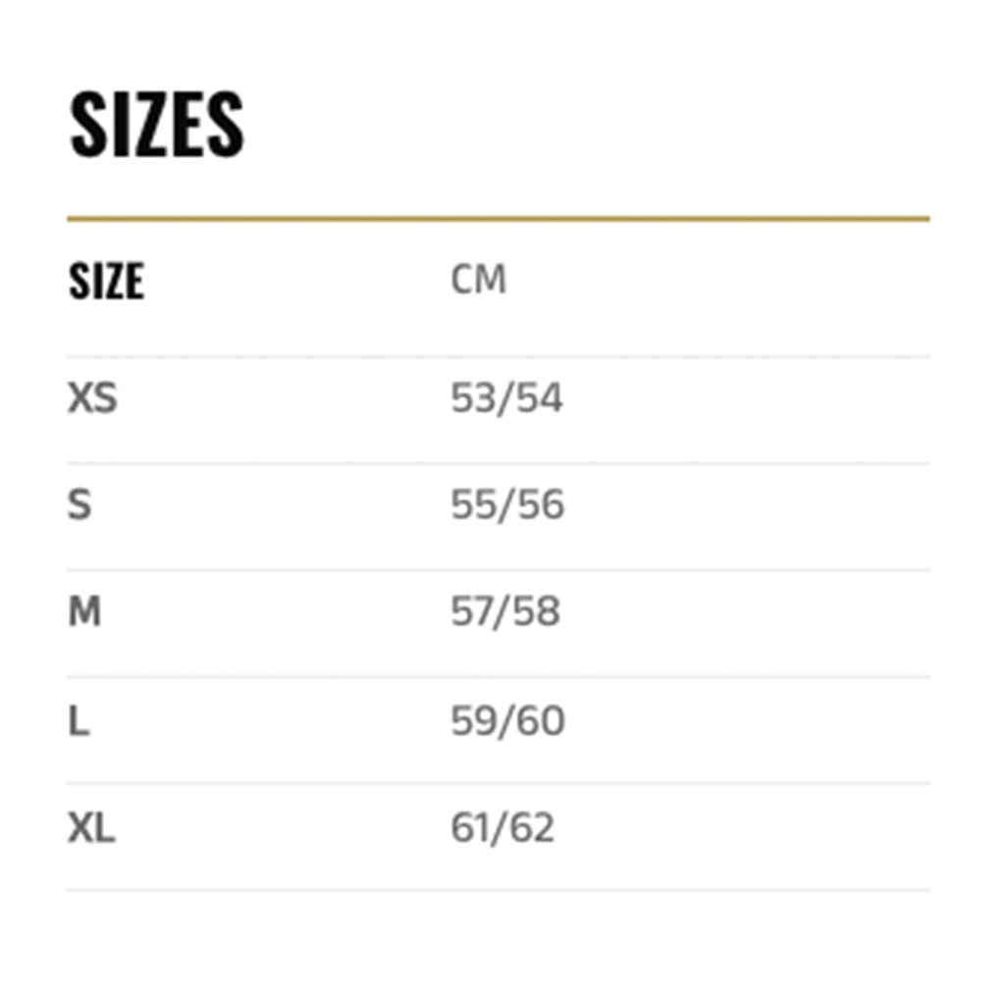Screen dimensions: 1005x1005
Task: Click the separator between S and M rows
Action: point(498,570)
